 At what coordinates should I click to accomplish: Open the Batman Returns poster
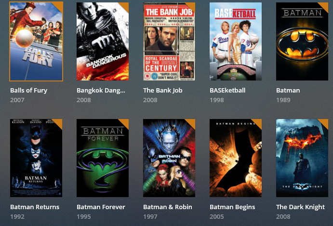[36, 158]
